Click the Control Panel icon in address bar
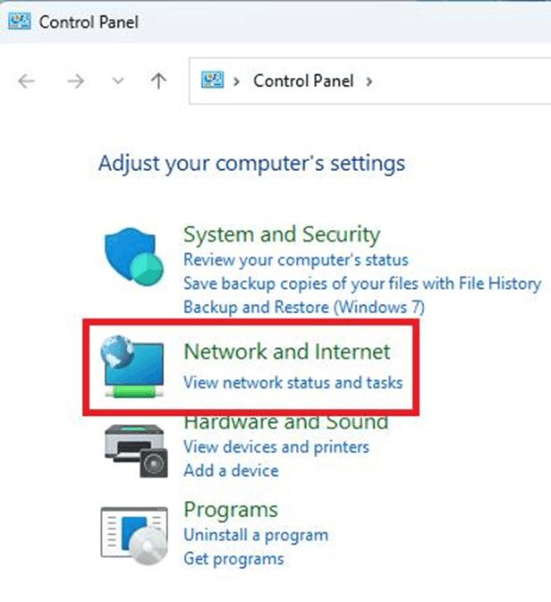The height and width of the screenshot is (602, 551). coord(212,81)
